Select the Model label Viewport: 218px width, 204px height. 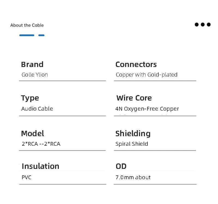32,133
